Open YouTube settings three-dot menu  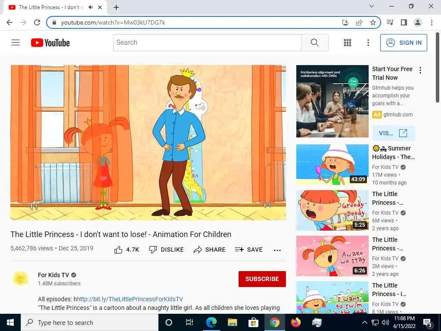368,43
